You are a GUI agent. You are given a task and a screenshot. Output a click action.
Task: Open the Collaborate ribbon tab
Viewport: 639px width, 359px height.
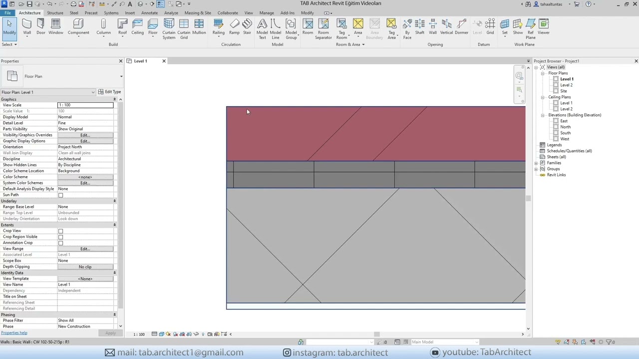(x=228, y=12)
